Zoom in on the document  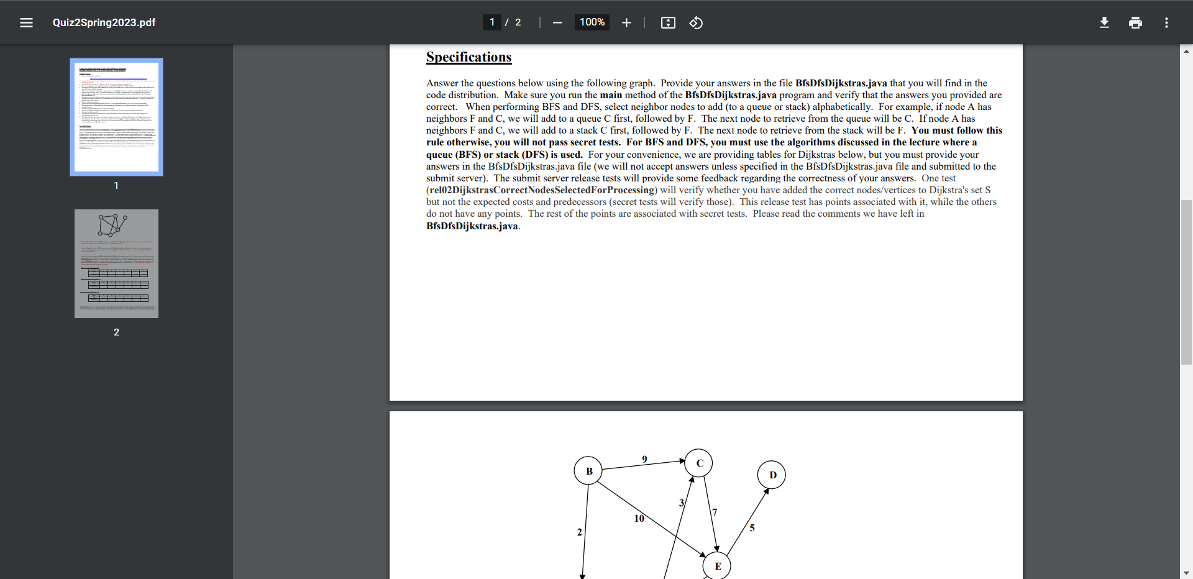626,22
